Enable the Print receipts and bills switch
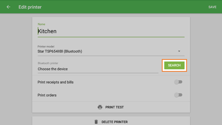The width and height of the screenshot is (222, 125). pyautogui.click(x=178, y=82)
